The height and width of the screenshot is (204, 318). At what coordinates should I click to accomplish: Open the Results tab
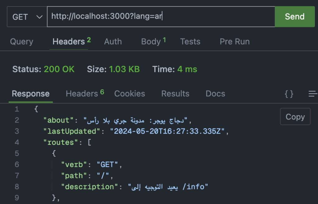coord(175,93)
